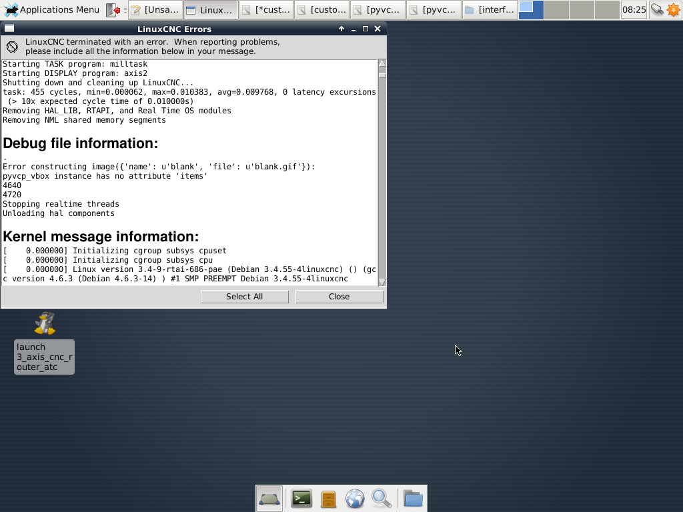Maximize the LinuxCNC Errors window
683x512 pixels.
coord(366,29)
